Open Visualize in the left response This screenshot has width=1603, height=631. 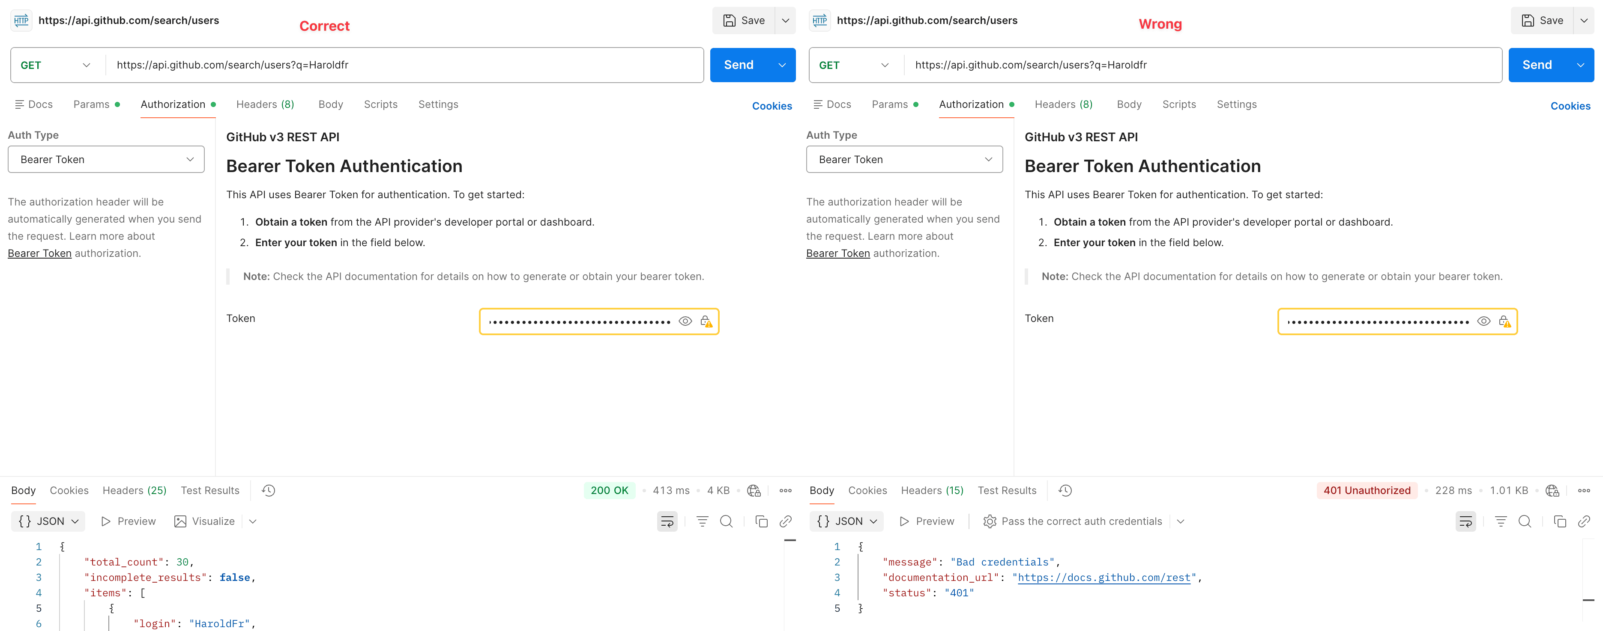click(x=205, y=521)
